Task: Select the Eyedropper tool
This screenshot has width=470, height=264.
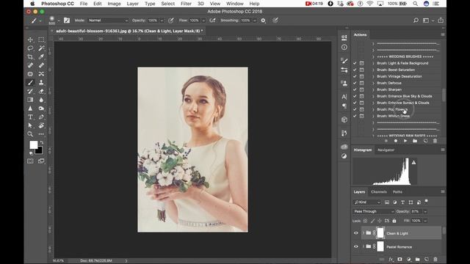Action: pyautogui.click(x=41, y=57)
